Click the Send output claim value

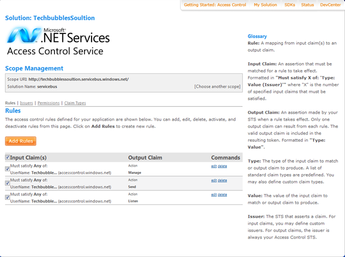(x=132, y=187)
